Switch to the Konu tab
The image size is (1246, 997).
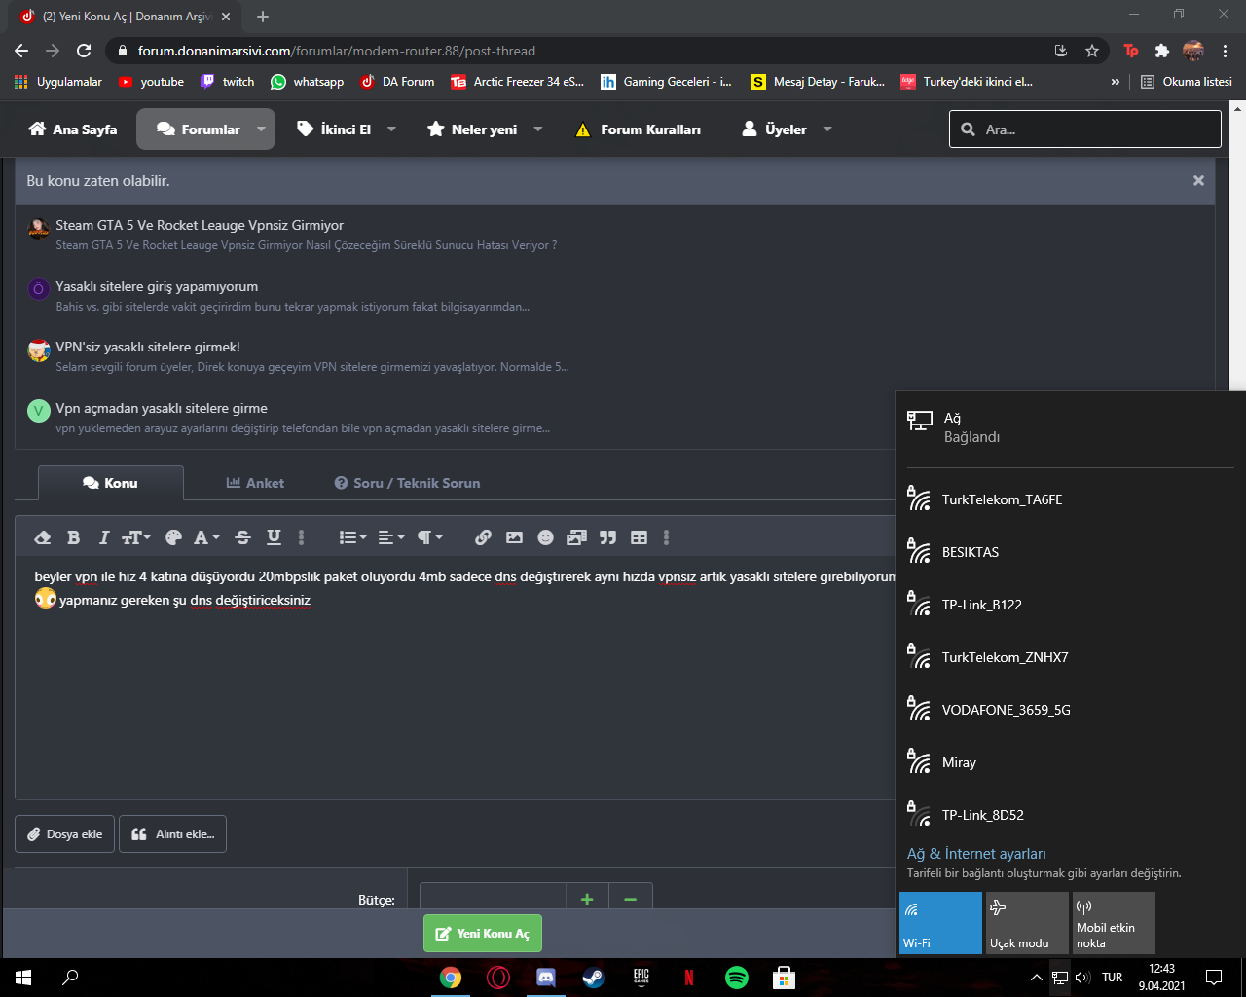[x=110, y=483]
